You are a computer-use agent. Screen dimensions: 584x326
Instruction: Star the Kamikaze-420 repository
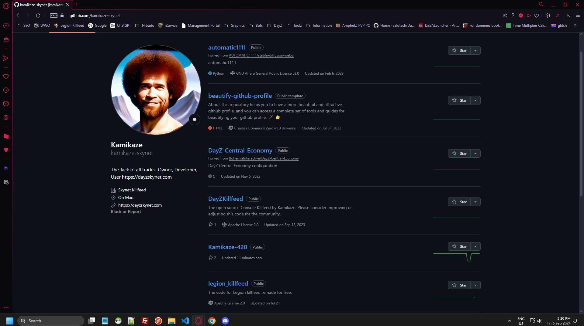459,246
